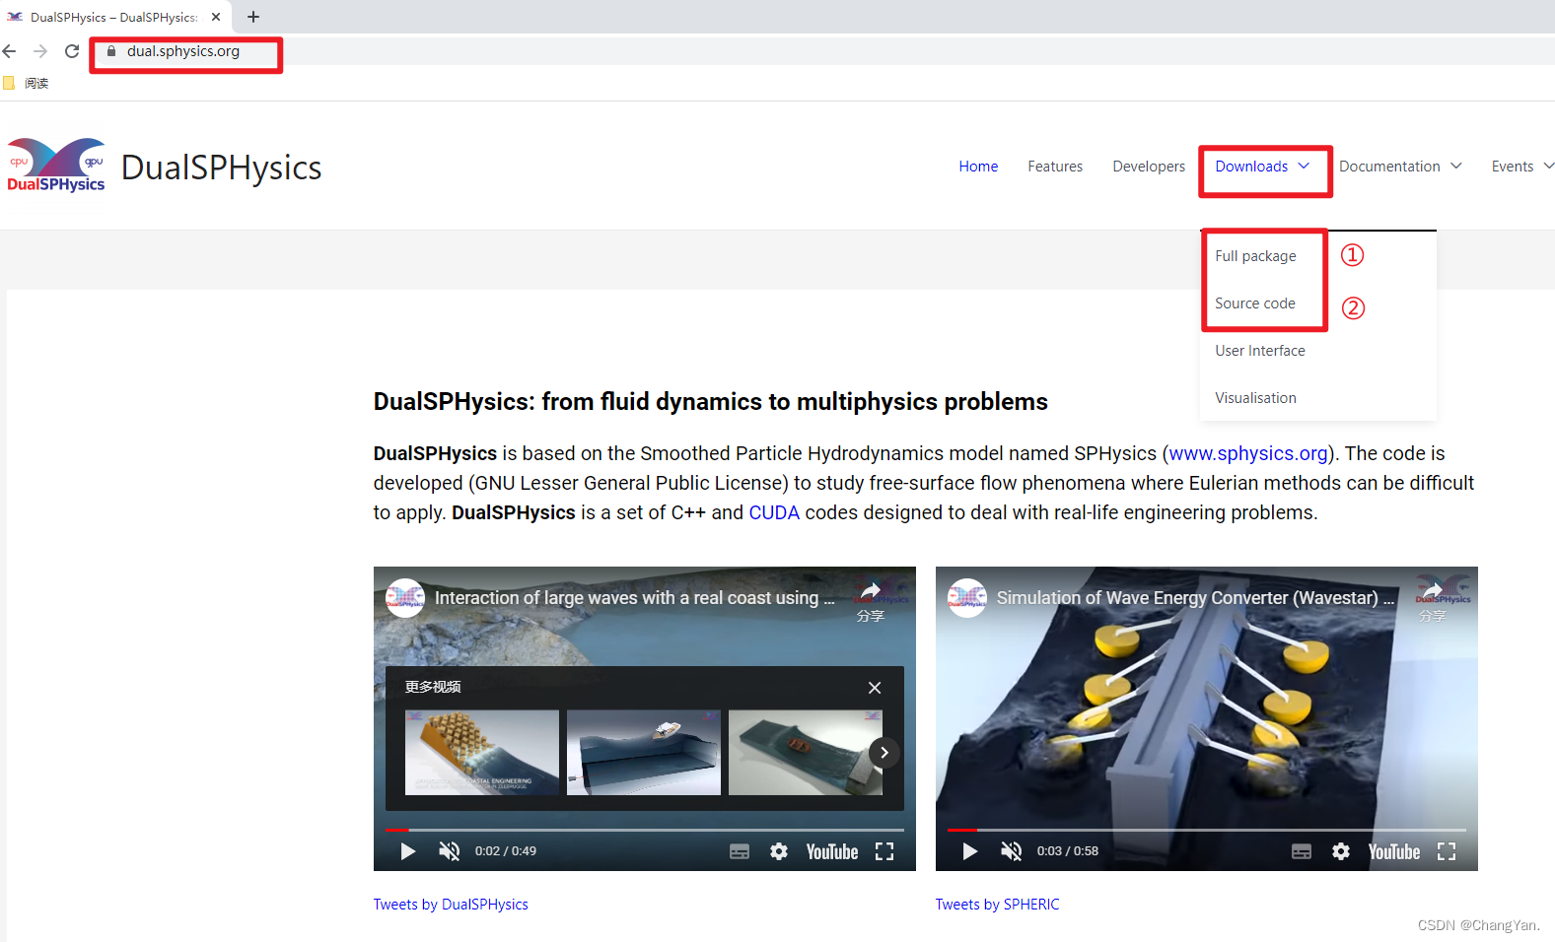Click the dual.sphysics.org address bar
The image size is (1555, 942).
183,51
